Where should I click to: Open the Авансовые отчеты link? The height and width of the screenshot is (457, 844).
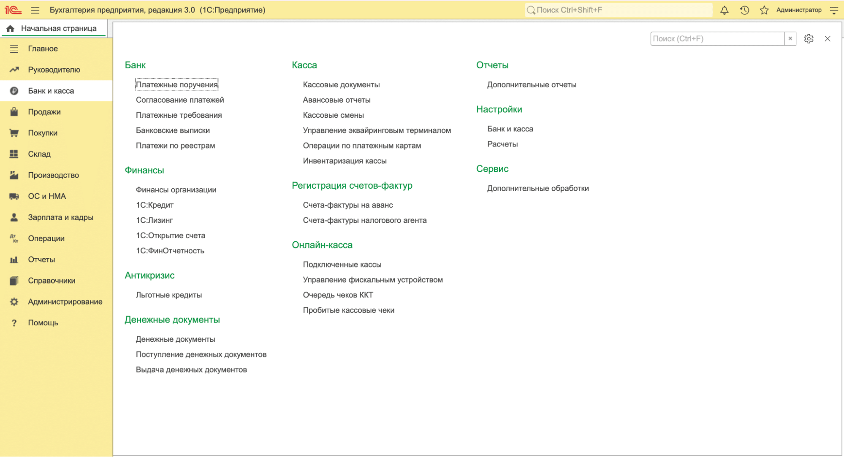pyautogui.click(x=337, y=100)
